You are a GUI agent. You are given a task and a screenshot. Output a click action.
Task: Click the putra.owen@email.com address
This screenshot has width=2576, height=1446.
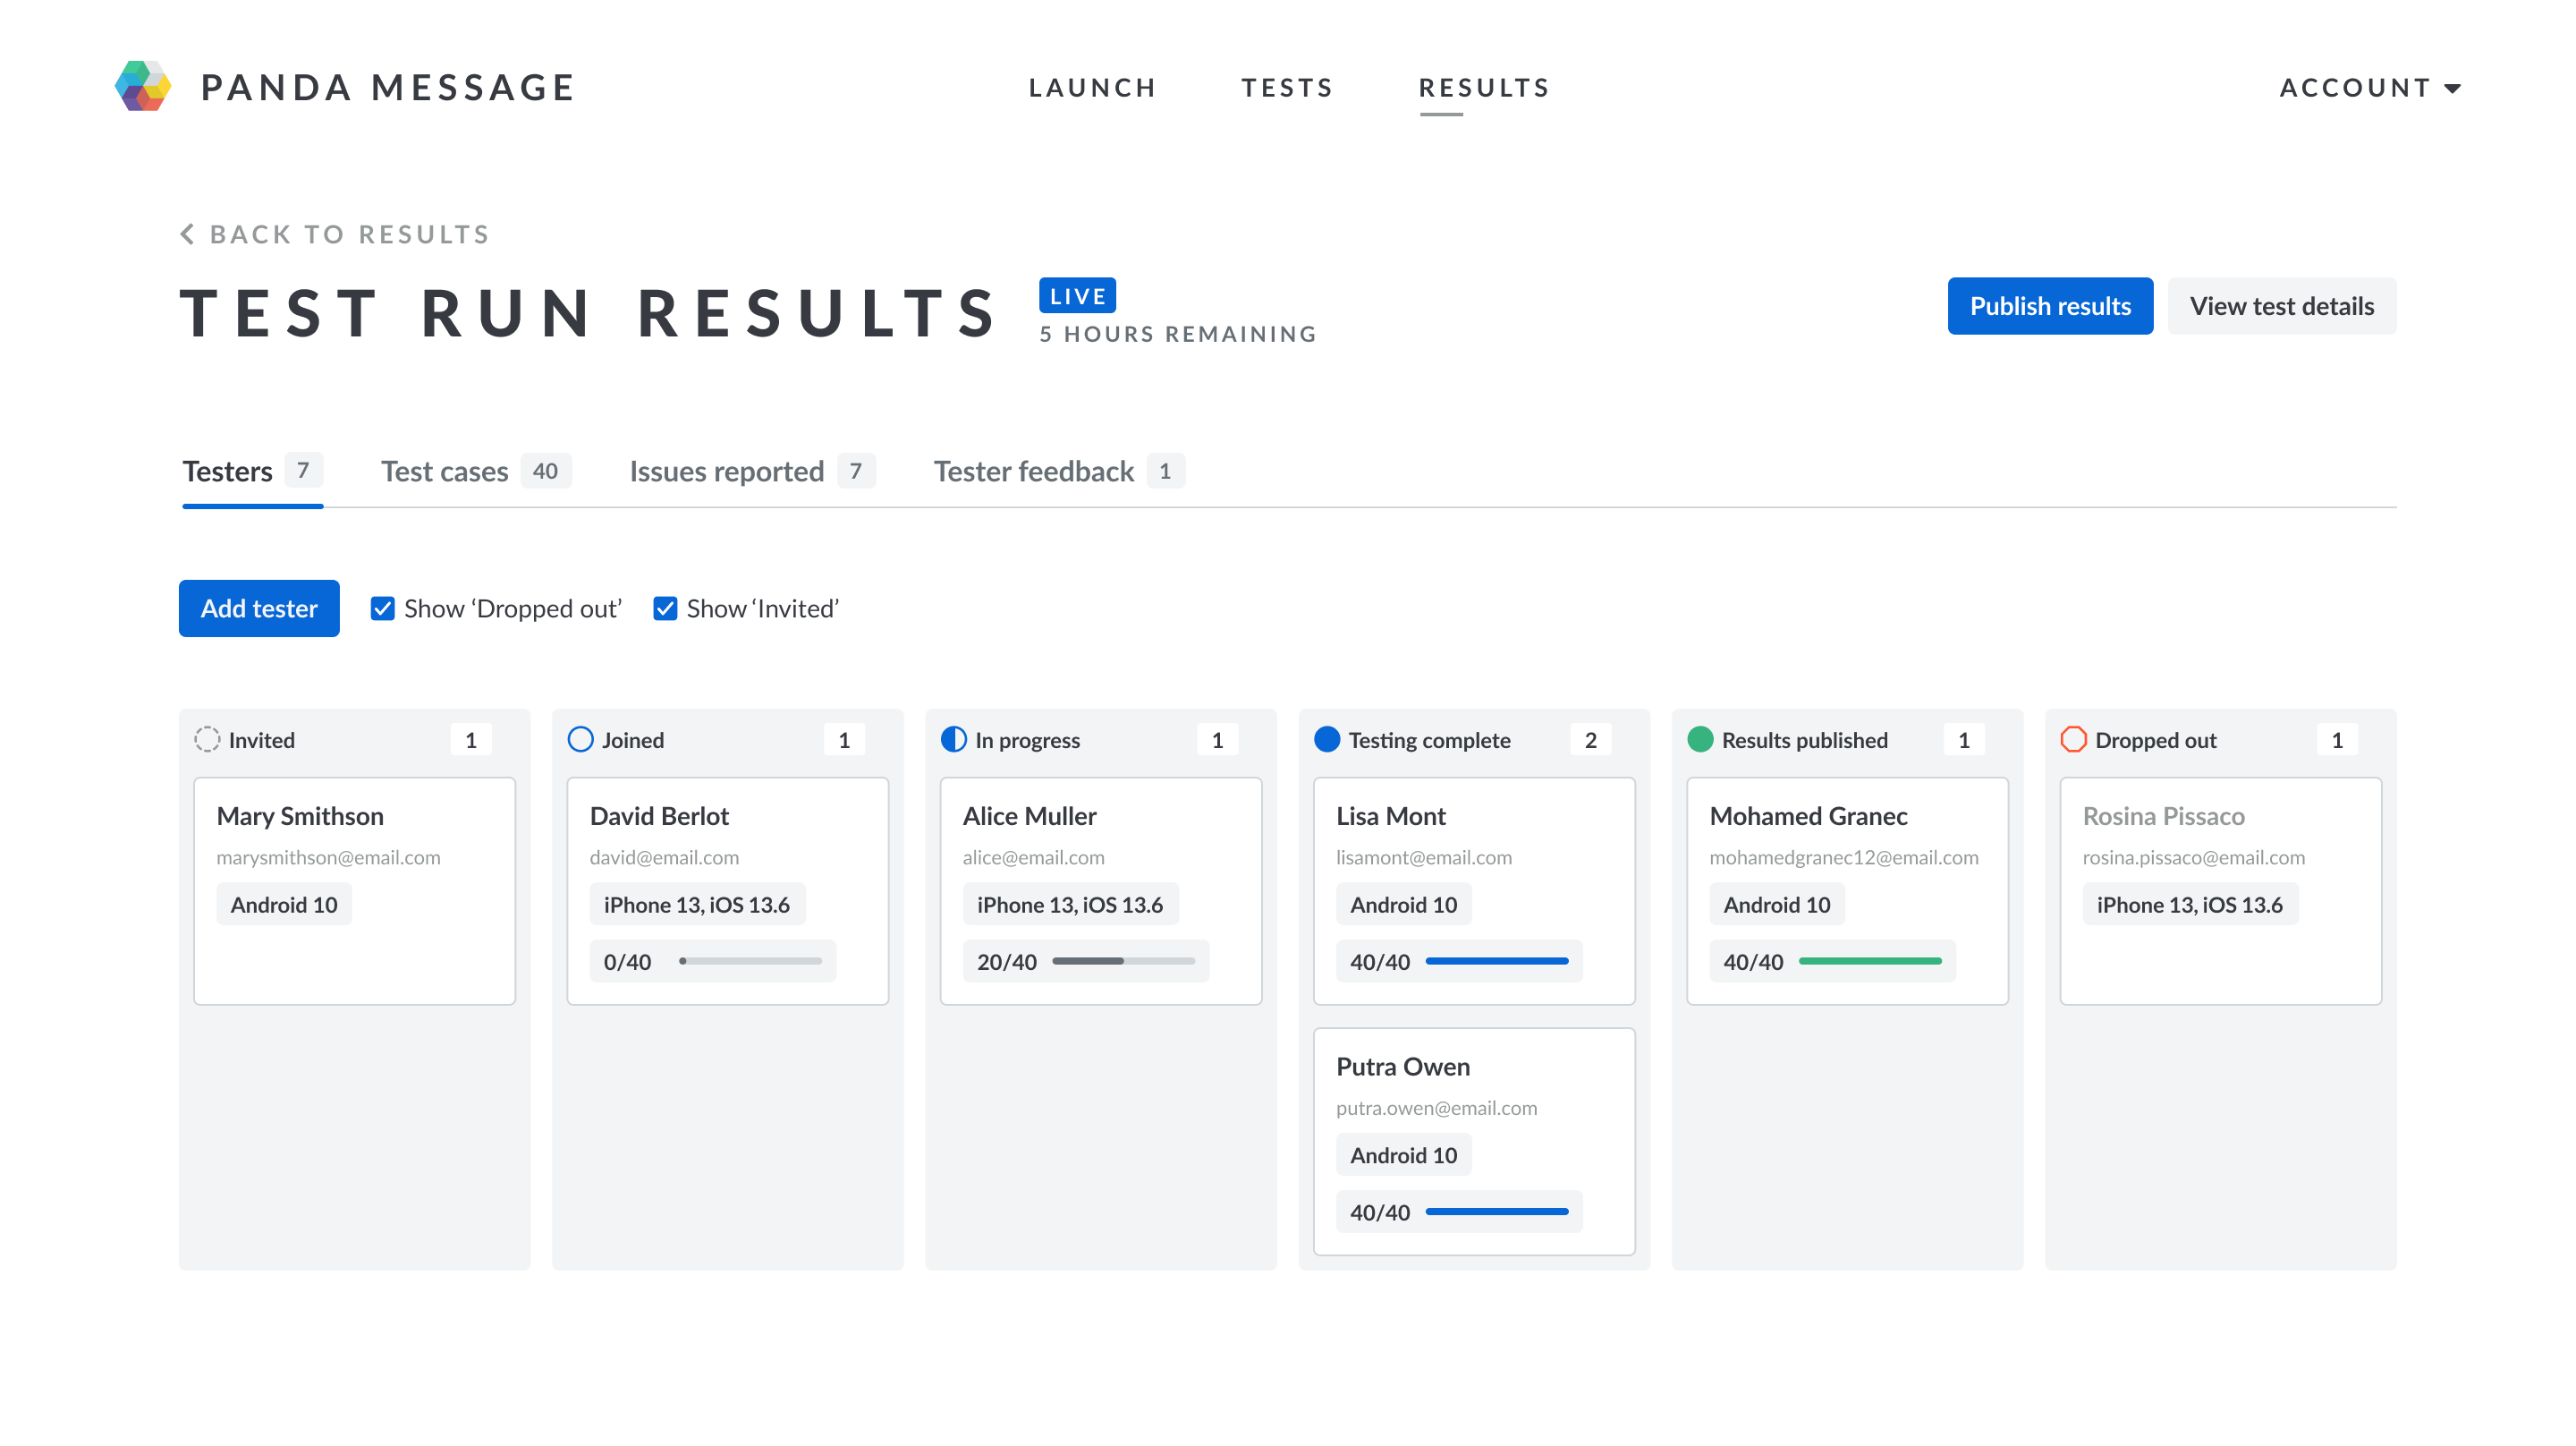coord(1436,1108)
